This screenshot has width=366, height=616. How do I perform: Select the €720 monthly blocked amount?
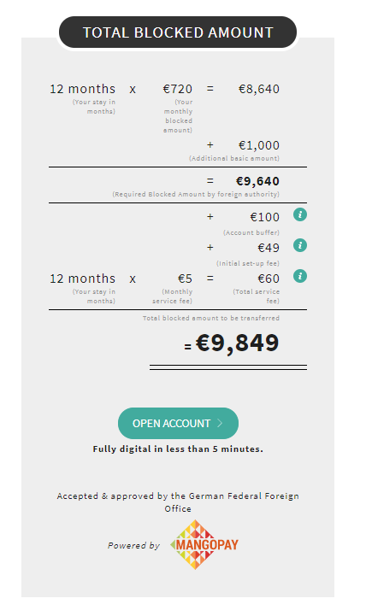click(178, 89)
